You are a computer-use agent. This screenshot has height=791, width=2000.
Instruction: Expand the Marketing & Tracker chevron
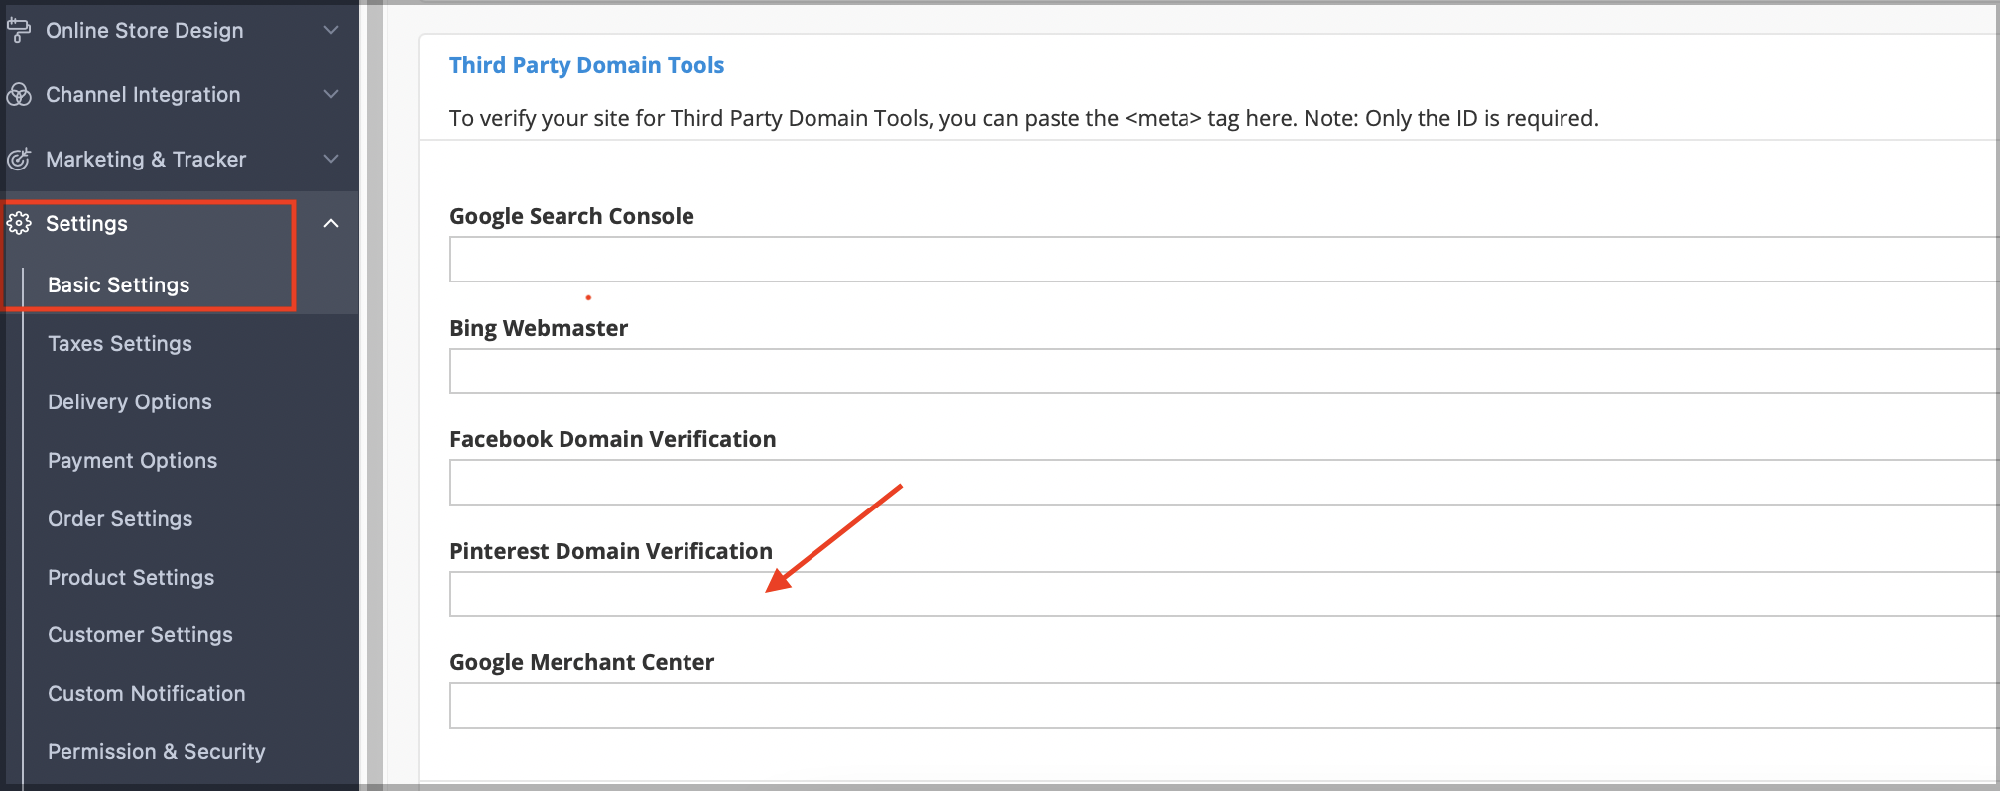[x=331, y=159]
